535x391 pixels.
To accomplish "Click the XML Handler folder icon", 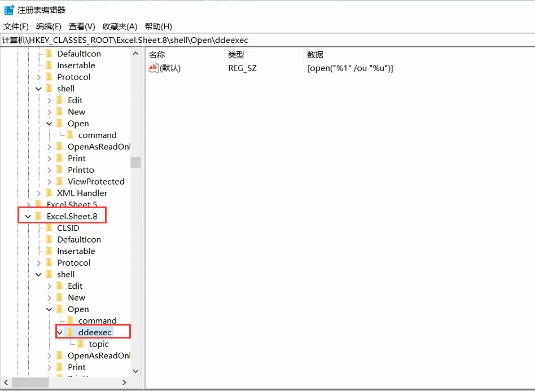I will click(x=49, y=193).
